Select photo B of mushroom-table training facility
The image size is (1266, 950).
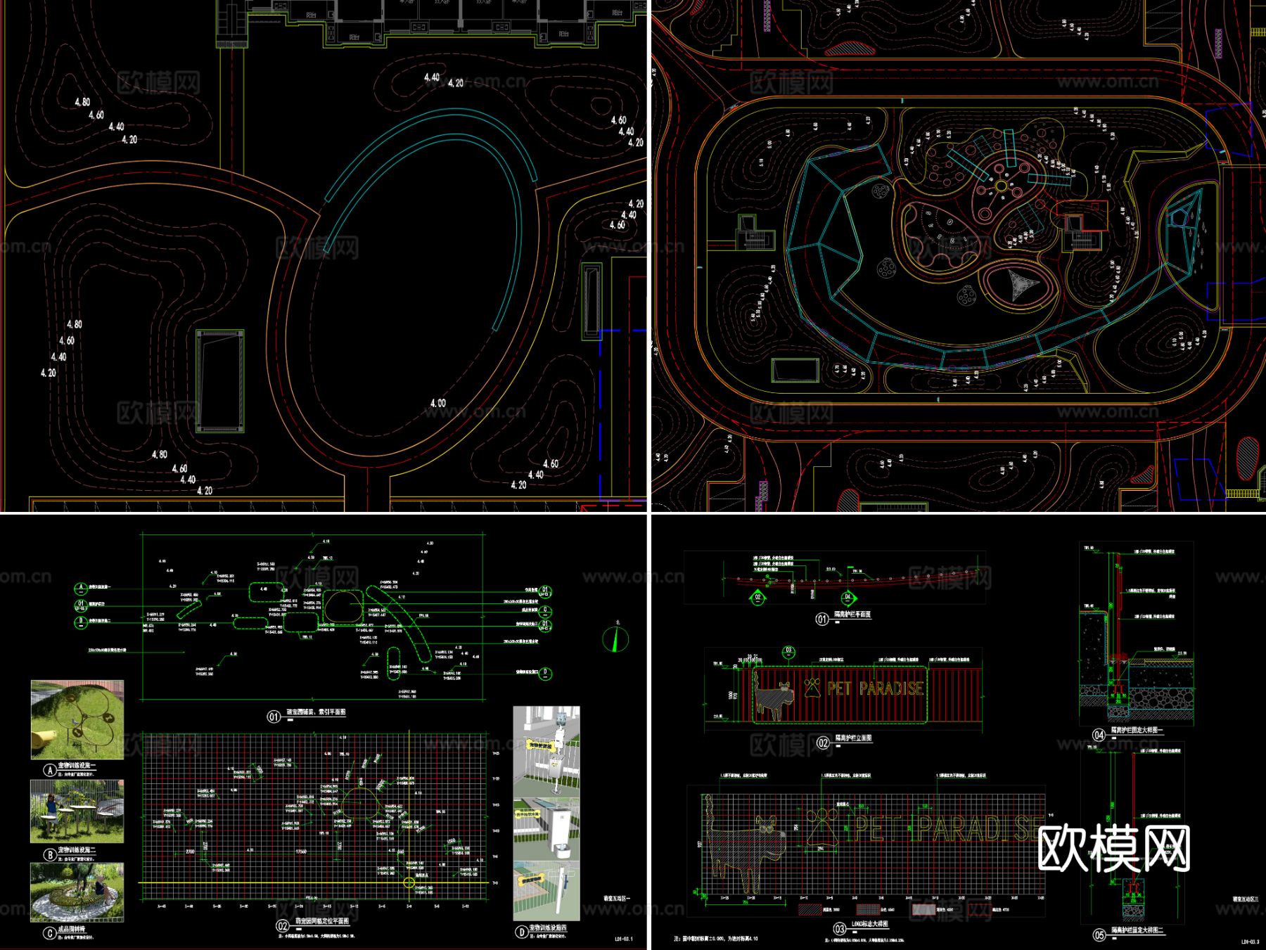(77, 811)
